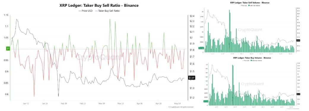Click '$1.7' on main chart price axis
Image resolution: width=309 pixels, height=111 pixels.
coord(192,56)
